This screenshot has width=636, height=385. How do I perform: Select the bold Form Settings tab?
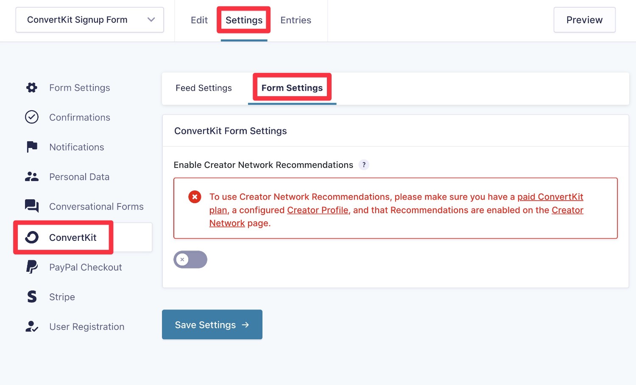(x=292, y=88)
